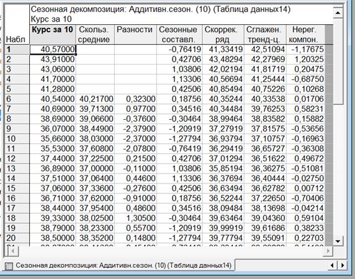This screenshot has height=279, width=355.
Task: Click cell with value 43,91000
Action: pyautogui.click(x=53, y=60)
